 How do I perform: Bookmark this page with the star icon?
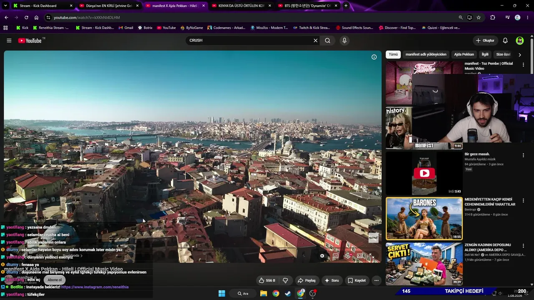tap(479, 17)
